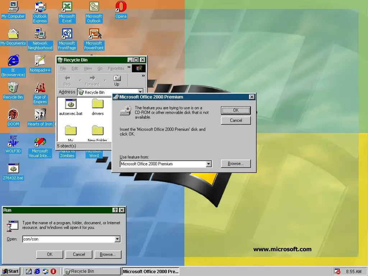Click the Run dialog help question-mark button

[115, 210]
